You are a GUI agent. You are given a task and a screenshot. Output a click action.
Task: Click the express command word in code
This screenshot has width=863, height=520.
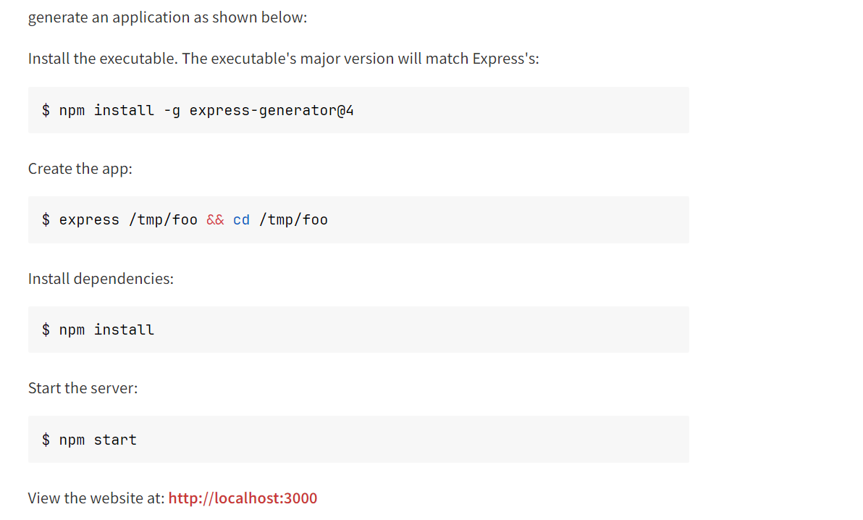[x=89, y=219]
